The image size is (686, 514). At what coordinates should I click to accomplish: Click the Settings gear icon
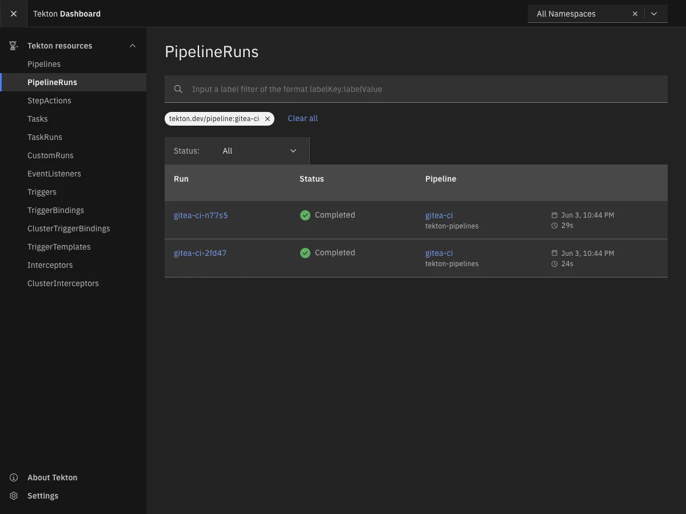14,496
